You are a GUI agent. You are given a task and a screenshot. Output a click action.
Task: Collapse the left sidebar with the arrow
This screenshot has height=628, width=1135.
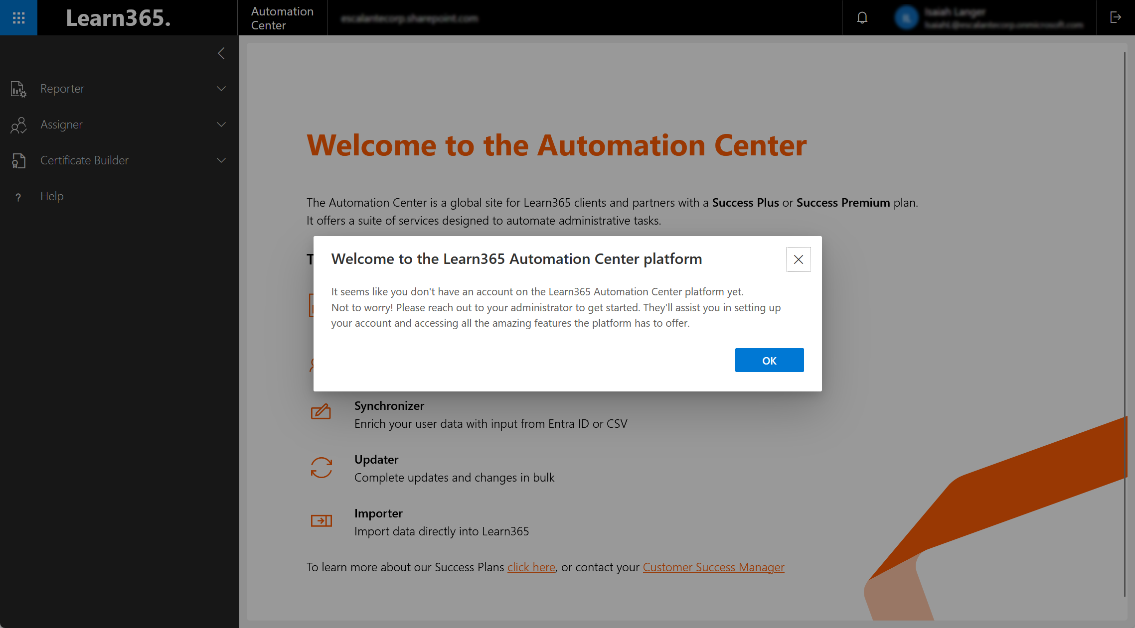coord(221,53)
